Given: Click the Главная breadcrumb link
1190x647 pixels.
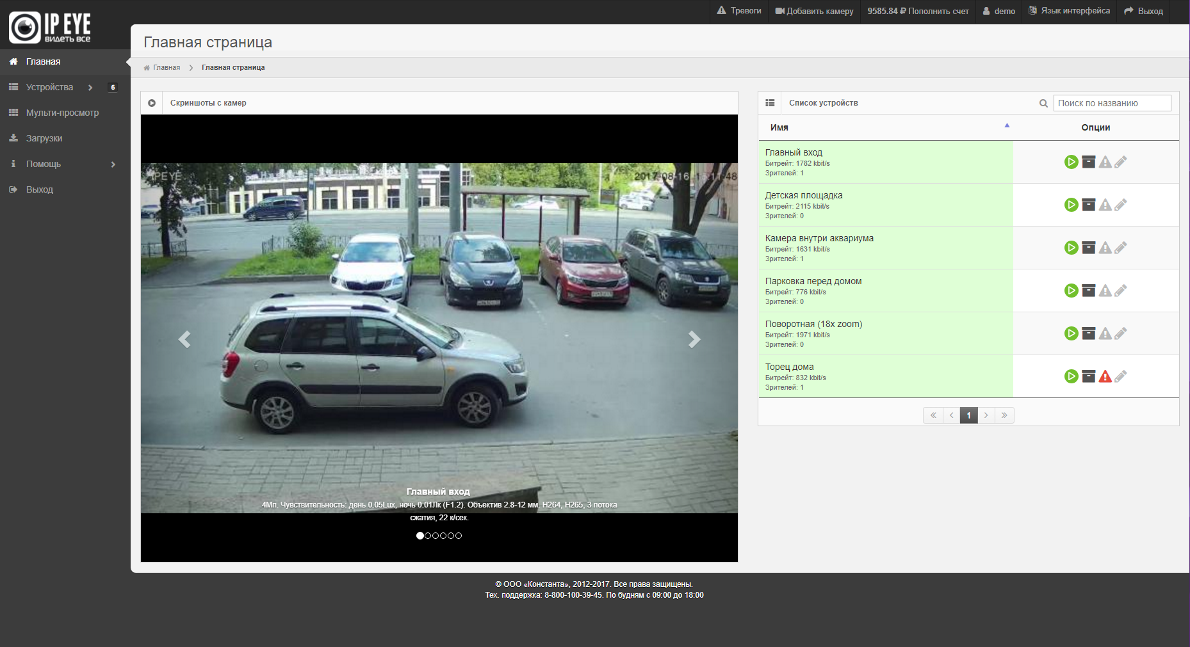Looking at the screenshot, I should 166,67.
